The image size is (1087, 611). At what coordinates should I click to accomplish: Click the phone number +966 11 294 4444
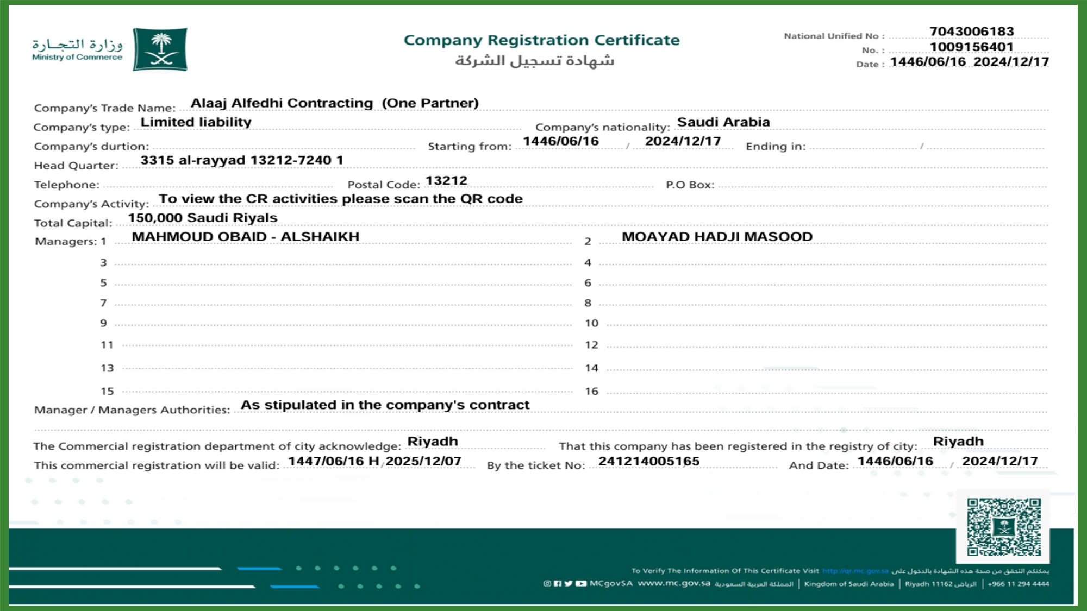point(1019,584)
